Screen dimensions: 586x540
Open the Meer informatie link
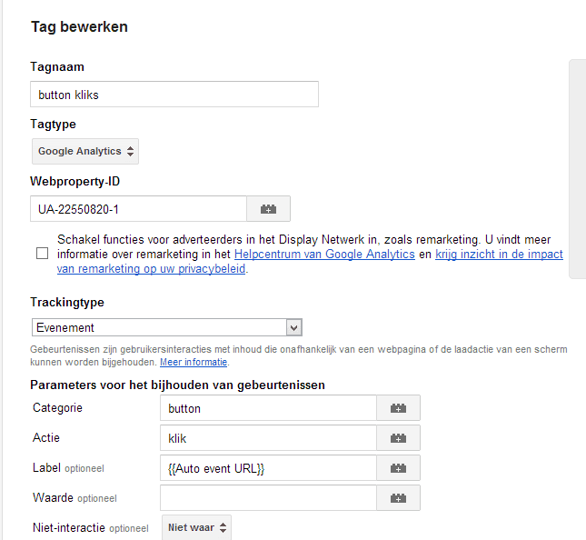pyautogui.click(x=194, y=362)
